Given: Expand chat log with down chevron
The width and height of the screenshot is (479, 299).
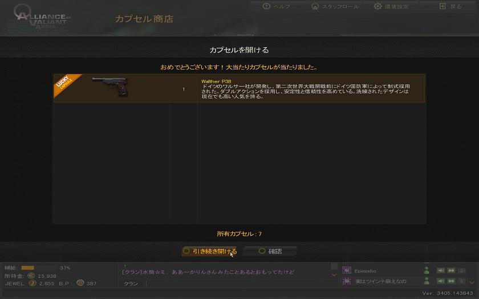Looking at the screenshot, I should (x=334, y=275).
